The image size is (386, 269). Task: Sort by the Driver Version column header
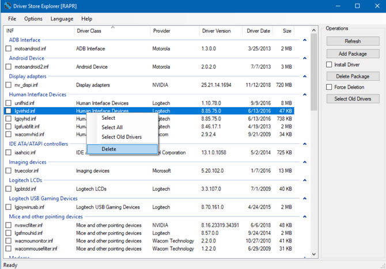[221, 31]
